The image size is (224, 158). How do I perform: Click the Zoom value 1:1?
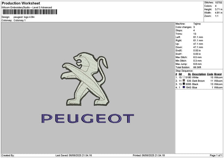tap(217, 16)
